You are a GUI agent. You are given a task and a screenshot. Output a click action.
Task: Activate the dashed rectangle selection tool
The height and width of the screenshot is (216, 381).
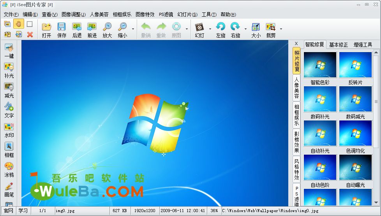[30, 24]
